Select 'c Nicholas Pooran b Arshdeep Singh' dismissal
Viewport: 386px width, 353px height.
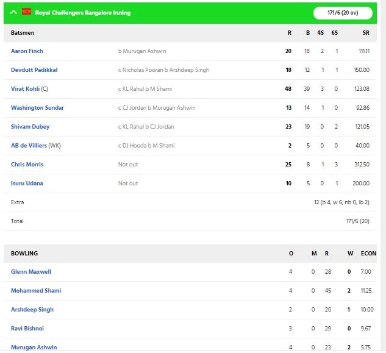(163, 70)
